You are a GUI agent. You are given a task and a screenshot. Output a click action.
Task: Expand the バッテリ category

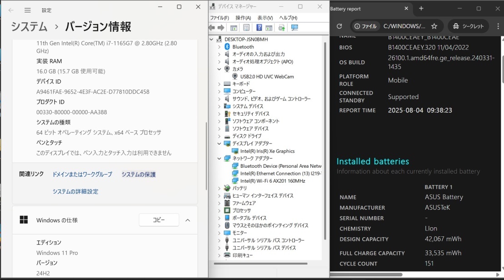(x=219, y=188)
